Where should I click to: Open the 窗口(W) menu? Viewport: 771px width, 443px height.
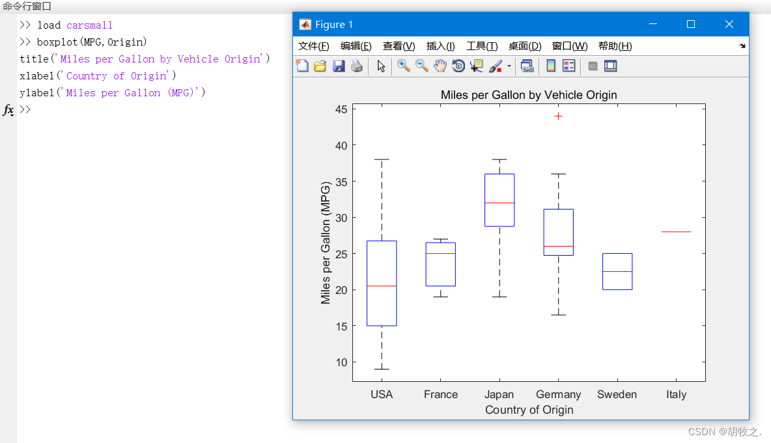(570, 46)
